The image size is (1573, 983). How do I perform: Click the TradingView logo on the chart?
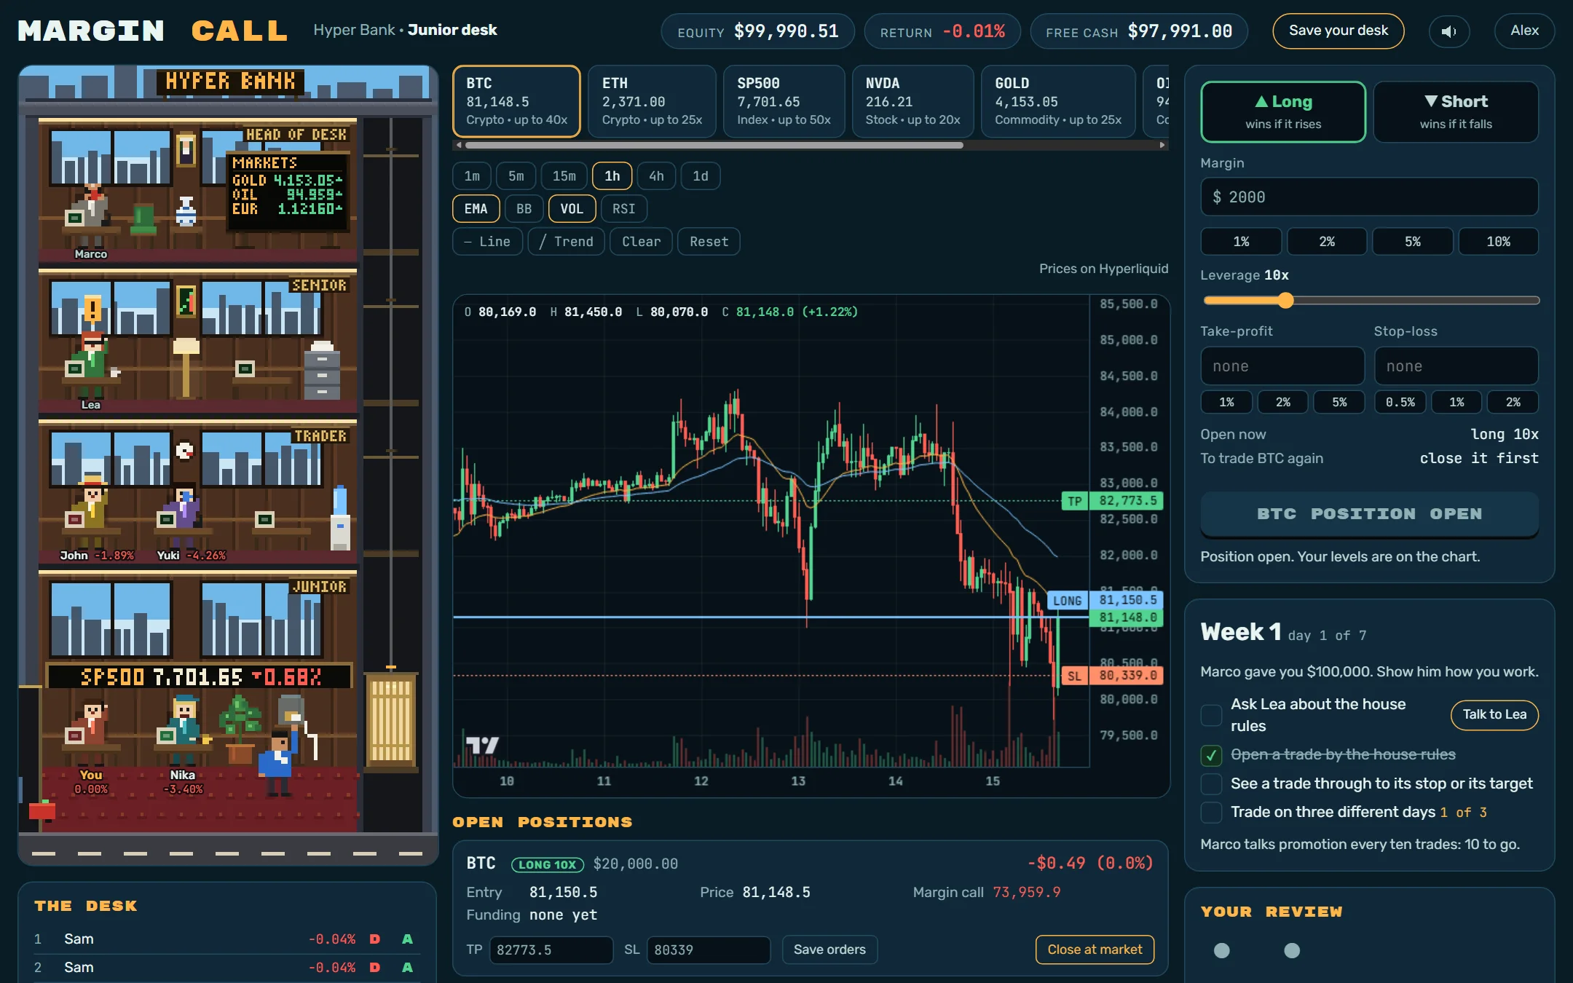pyautogui.click(x=482, y=745)
